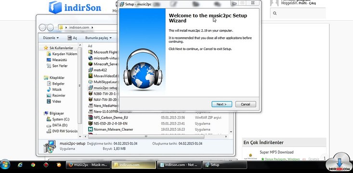Screen dimensions: 353x173
Task: Click the website search magnifier icon
Action: [275, 13]
